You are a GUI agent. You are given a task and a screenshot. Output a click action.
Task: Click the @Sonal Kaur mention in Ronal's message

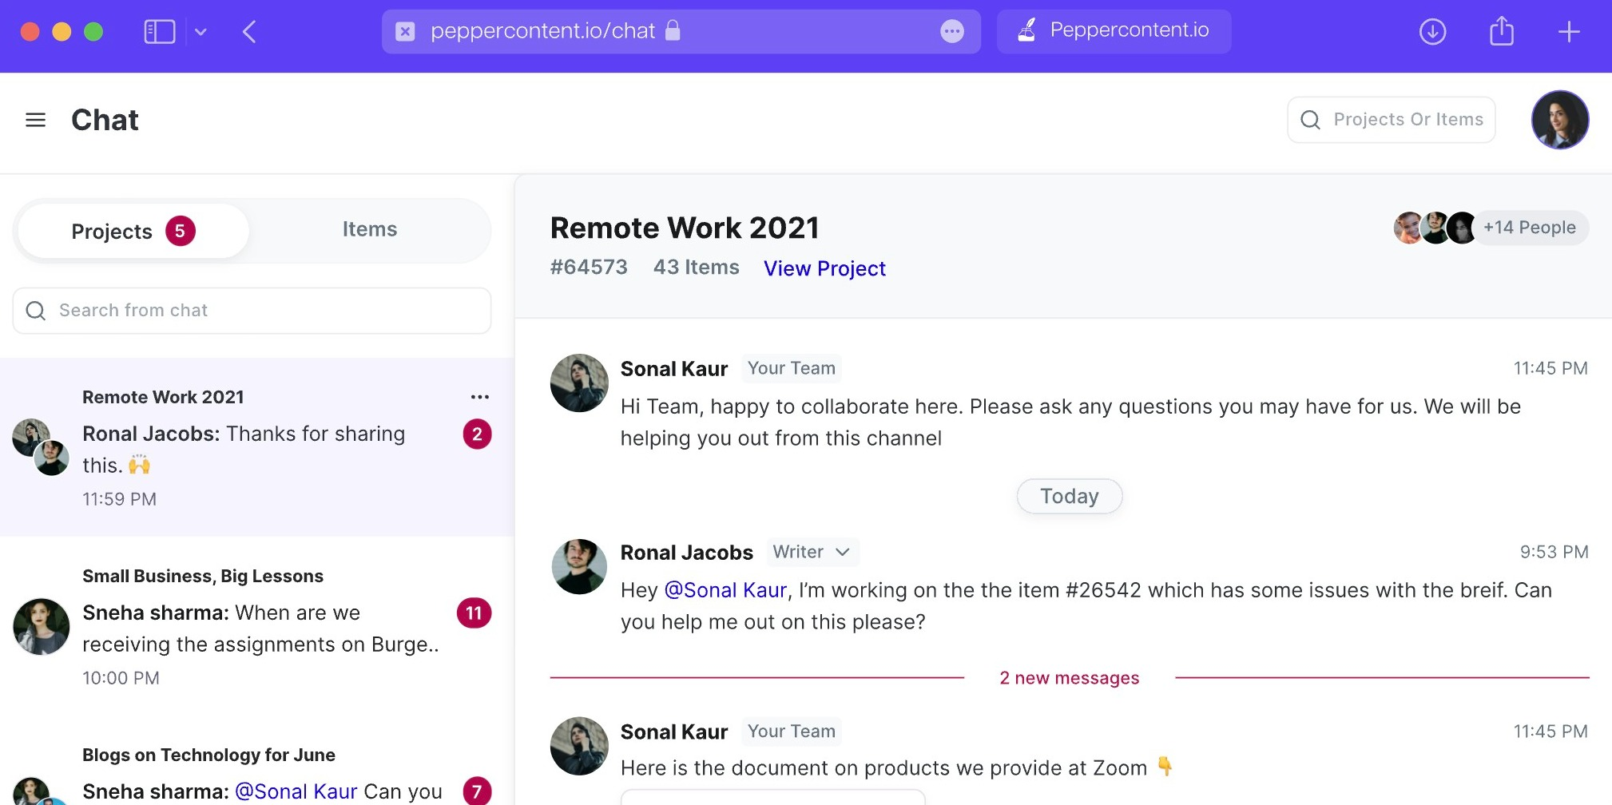[x=725, y=590]
